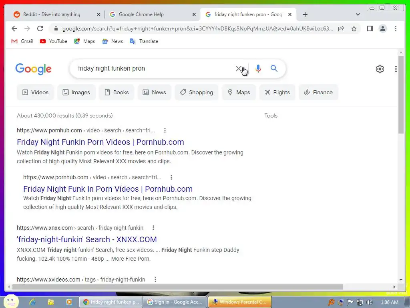The image size is (410, 308).
Task: Open Windows Explorer folder on the taskbar
Action: [x=51, y=302]
